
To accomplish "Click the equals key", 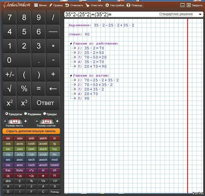I will (38, 89).
